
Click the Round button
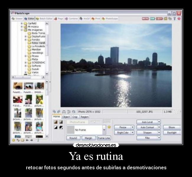click(73, 138)
